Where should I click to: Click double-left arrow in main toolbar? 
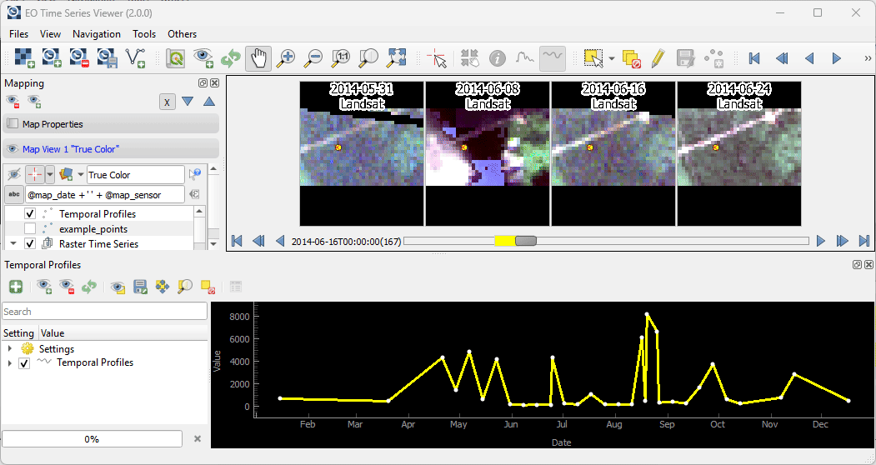(x=782, y=57)
